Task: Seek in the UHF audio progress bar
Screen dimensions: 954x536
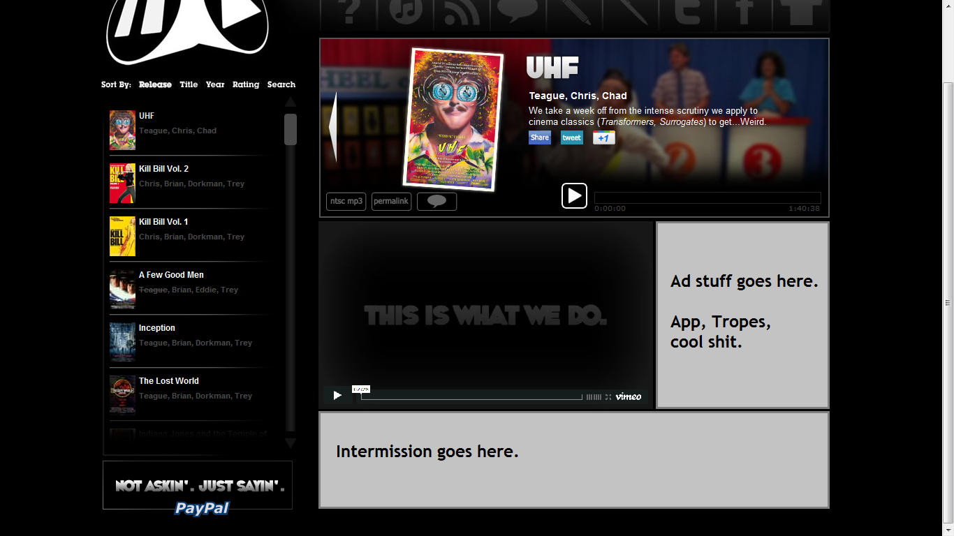Action: pyautogui.click(x=707, y=198)
